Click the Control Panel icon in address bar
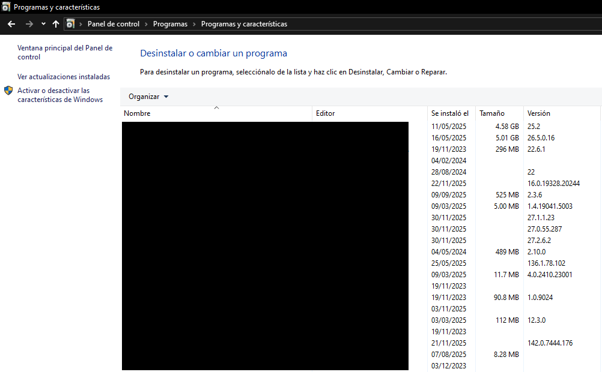Screen dimensions: 602x372 click(x=70, y=24)
